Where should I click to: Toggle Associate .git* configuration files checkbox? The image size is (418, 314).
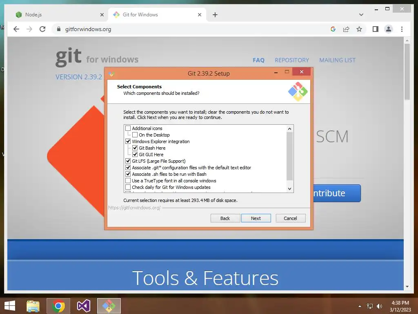[x=128, y=168]
